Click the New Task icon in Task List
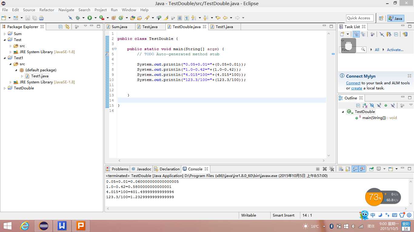Viewport: 414px width, 232px height. pos(342,34)
